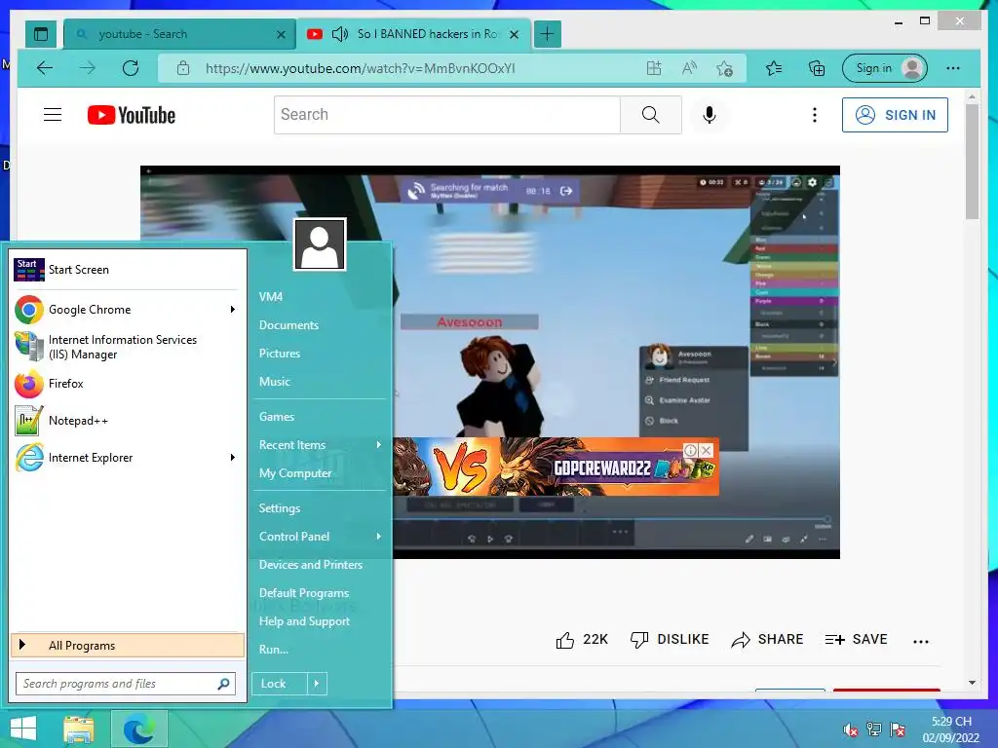The height and width of the screenshot is (748, 998).
Task: Open the shutdown options arrow beside Lock
Action: pyautogui.click(x=317, y=684)
